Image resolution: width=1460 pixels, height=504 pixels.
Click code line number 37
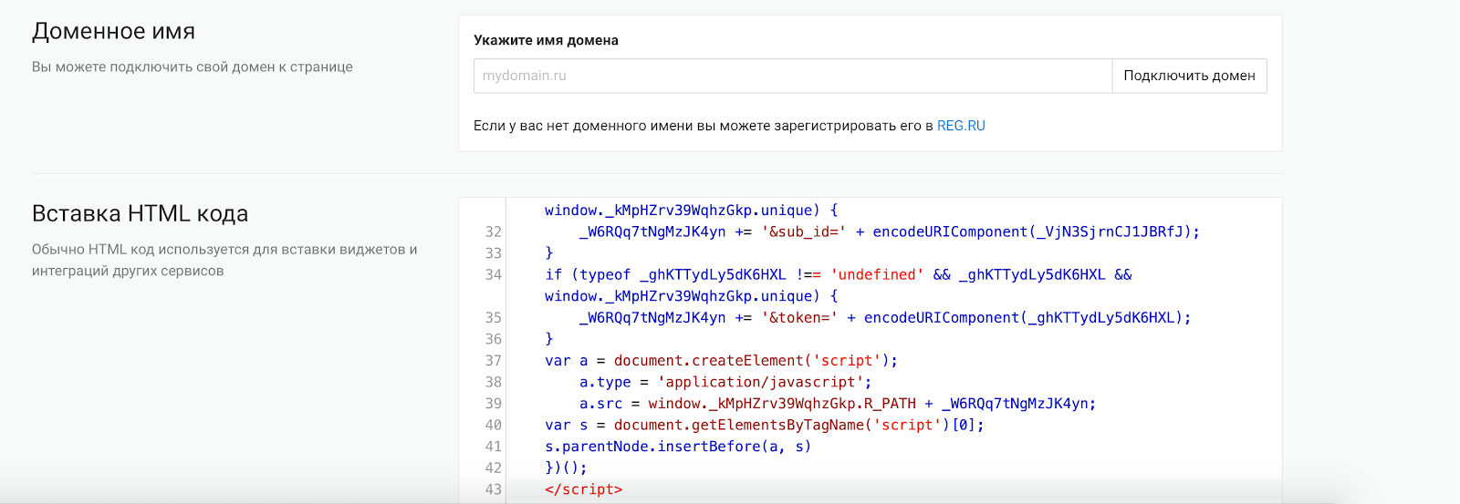point(494,360)
